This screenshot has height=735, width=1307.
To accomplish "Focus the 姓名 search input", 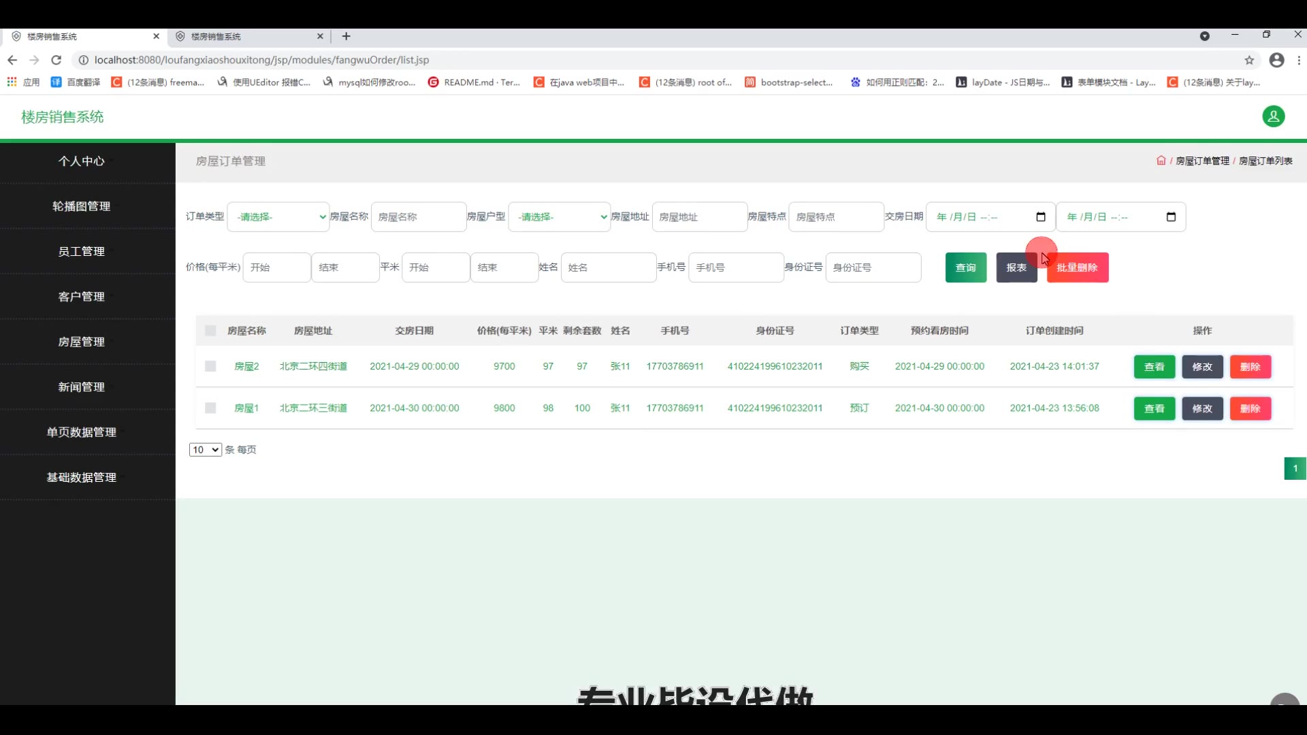I will coord(608,267).
